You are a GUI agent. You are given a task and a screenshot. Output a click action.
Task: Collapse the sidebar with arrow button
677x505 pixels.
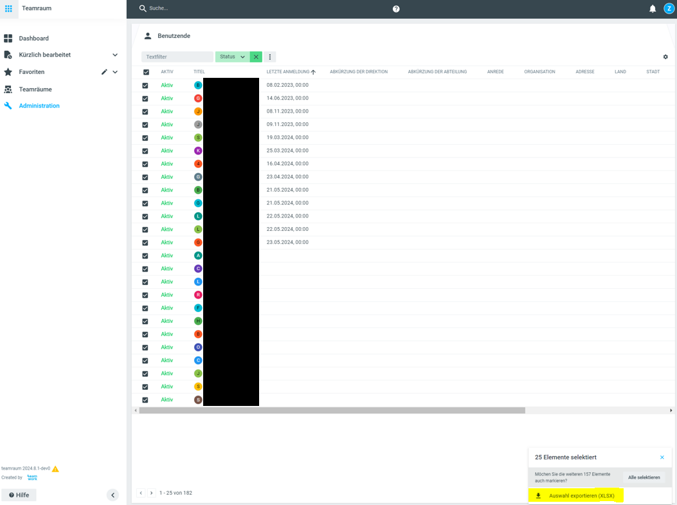(113, 495)
